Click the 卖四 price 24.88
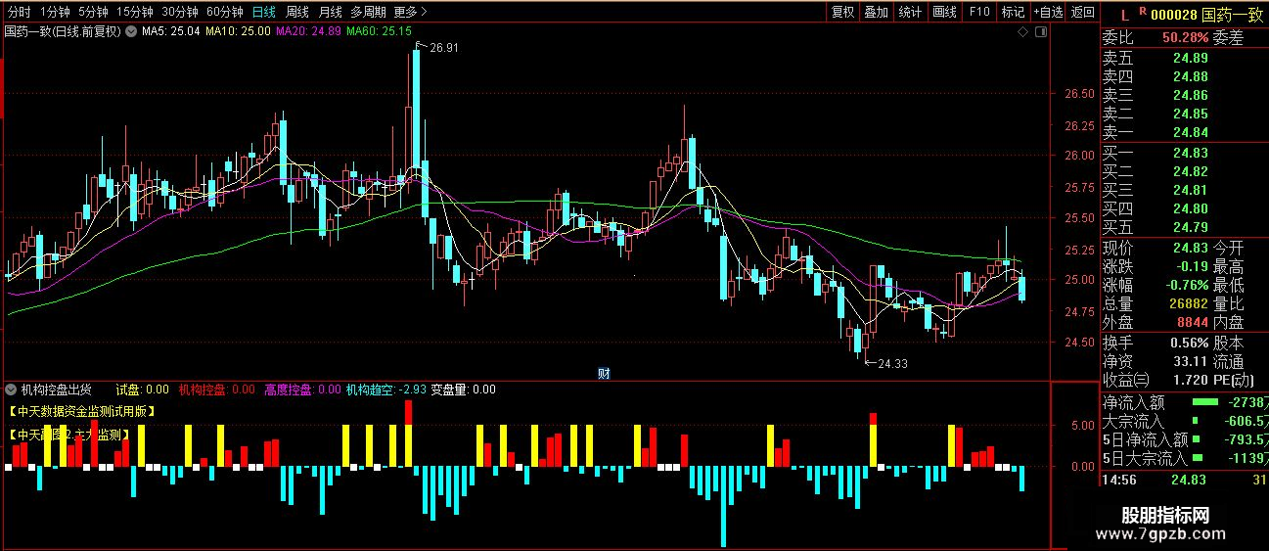The image size is (1269, 551). [x=1190, y=76]
